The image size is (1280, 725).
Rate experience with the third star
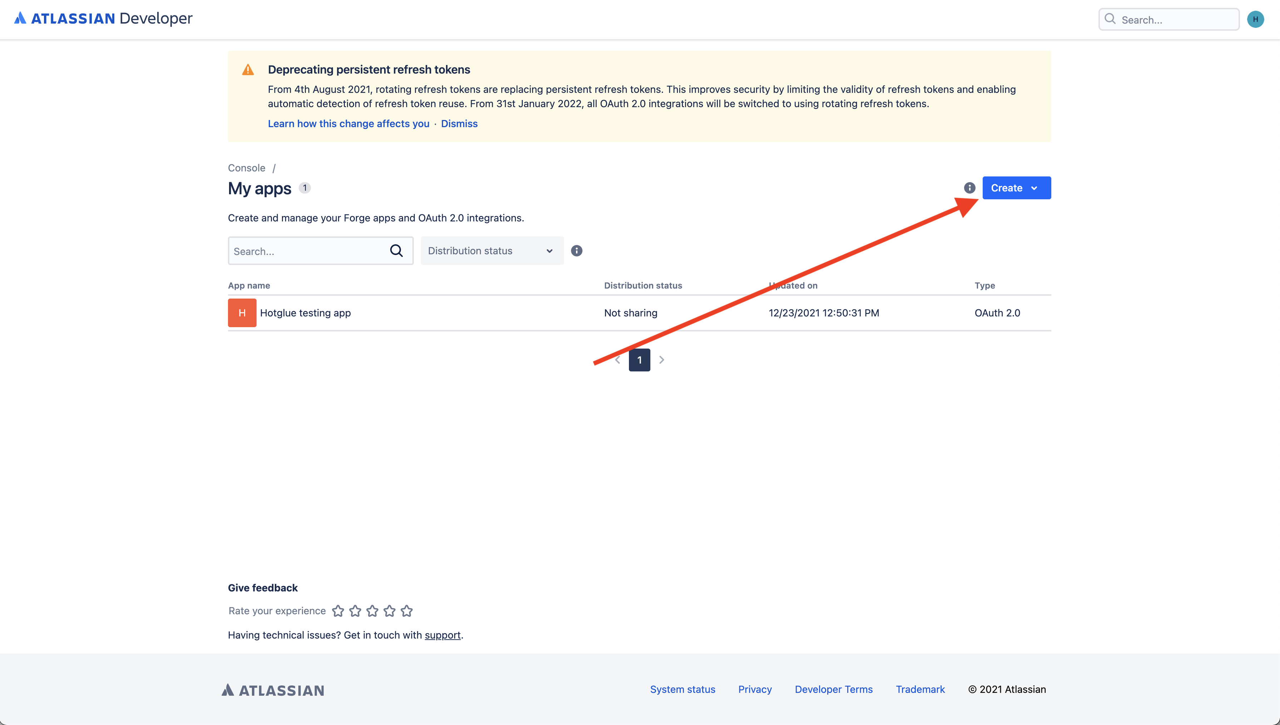373,611
